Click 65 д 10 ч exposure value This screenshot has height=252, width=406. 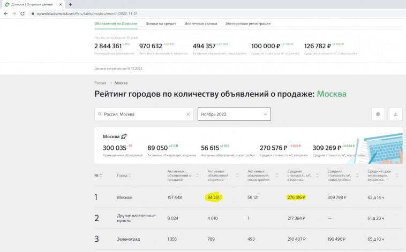[x=375, y=239]
